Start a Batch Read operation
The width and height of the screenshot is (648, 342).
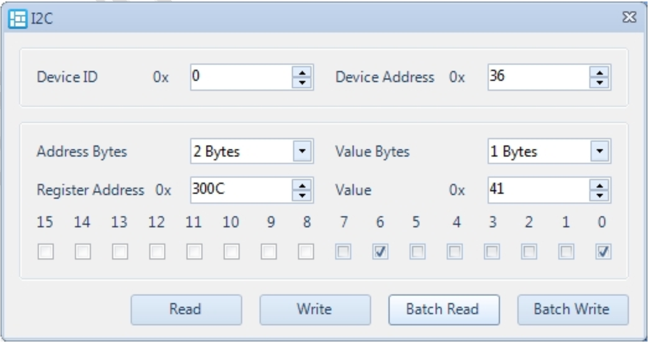click(x=444, y=309)
